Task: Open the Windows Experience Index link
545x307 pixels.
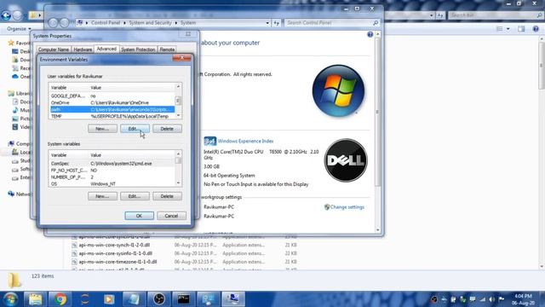Action: 245,141
